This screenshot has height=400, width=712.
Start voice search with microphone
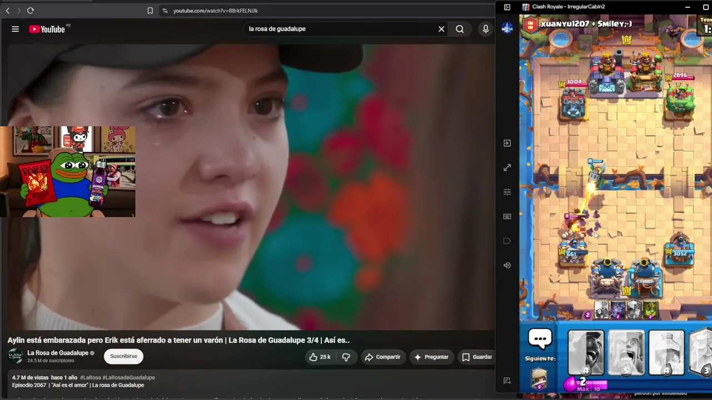pyautogui.click(x=486, y=29)
